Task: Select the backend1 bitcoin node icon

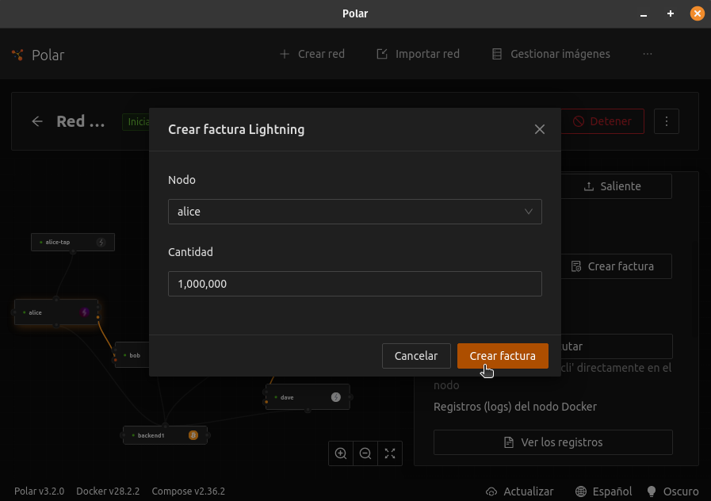Action: click(193, 435)
